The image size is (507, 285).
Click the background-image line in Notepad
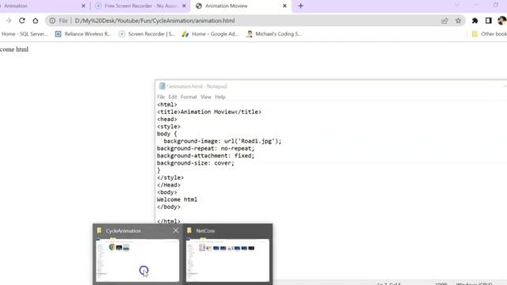click(x=223, y=141)
